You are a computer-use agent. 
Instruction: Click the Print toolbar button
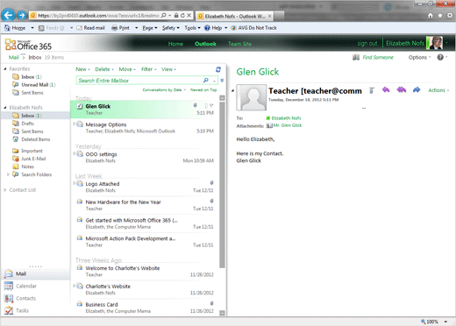coord(120,28)
